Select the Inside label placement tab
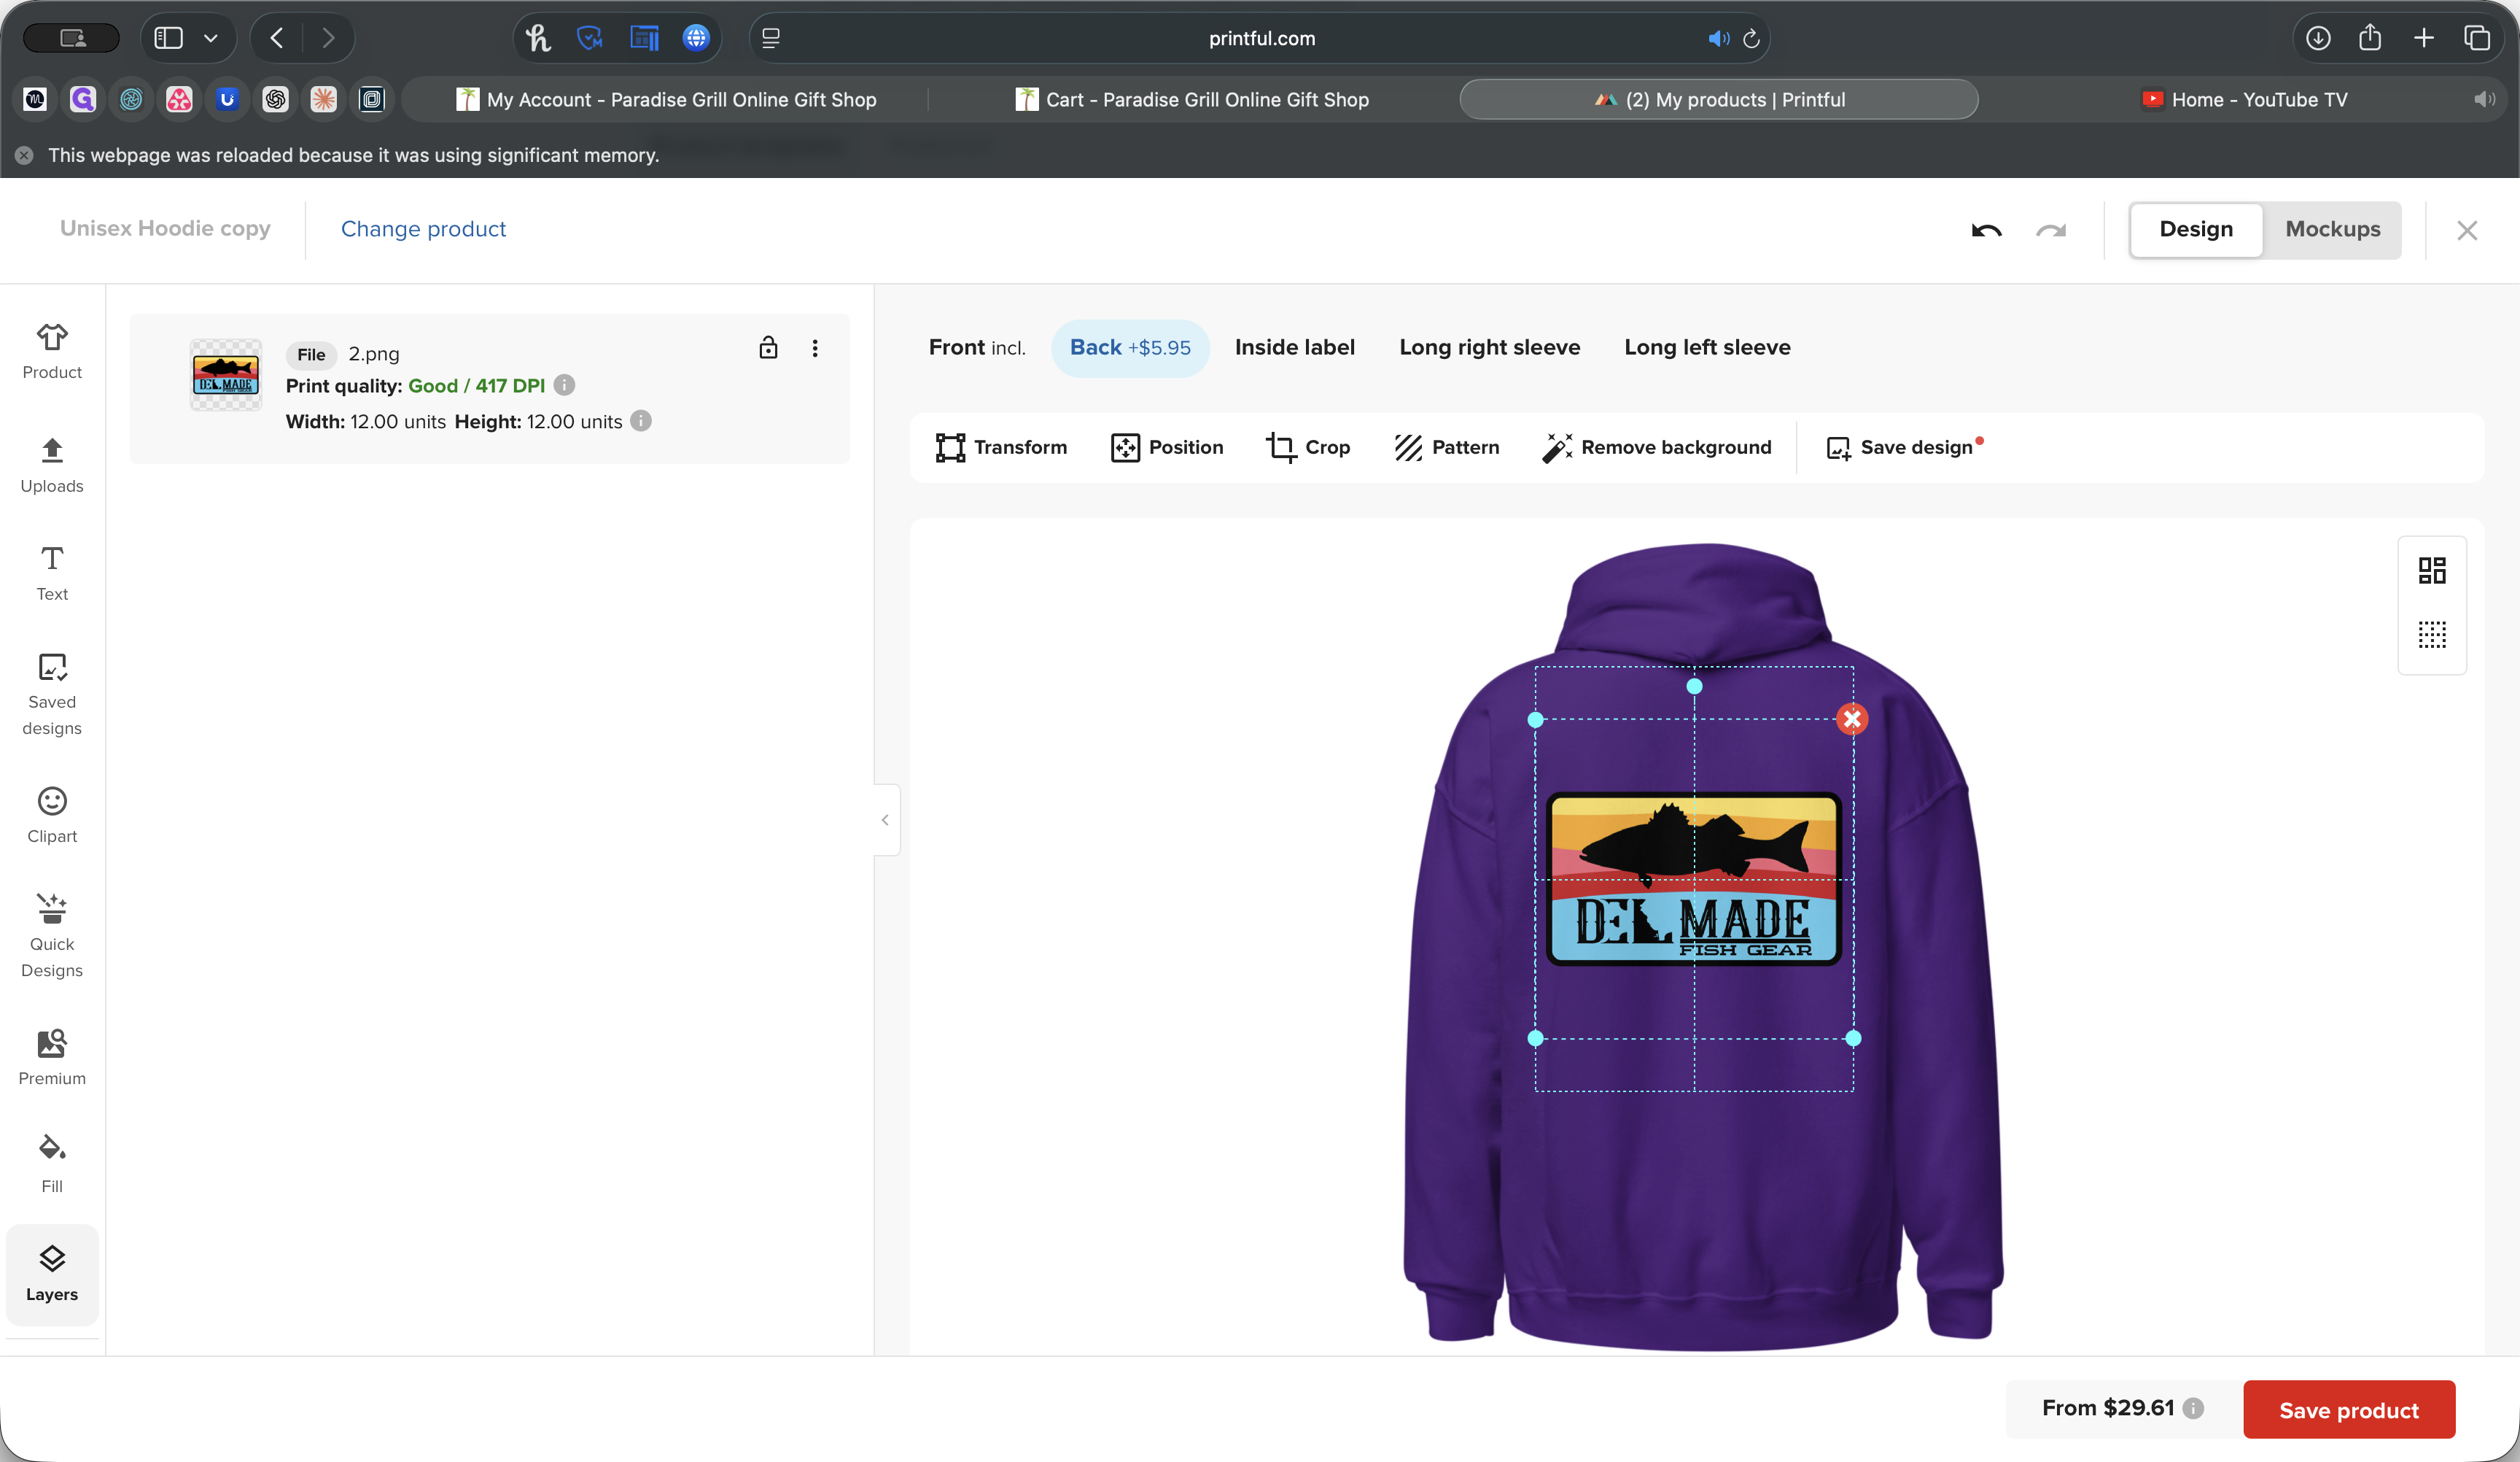 (x=1294, y=347)
